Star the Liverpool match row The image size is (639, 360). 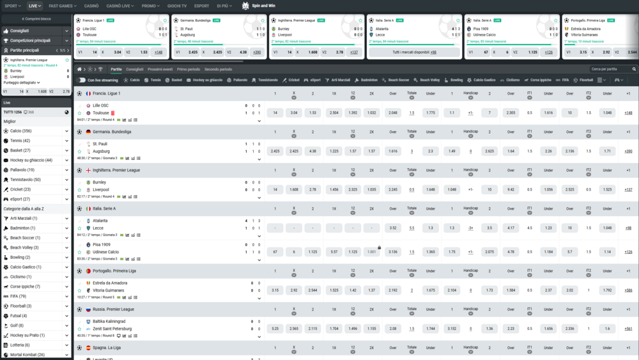click(x=79, y=189)
